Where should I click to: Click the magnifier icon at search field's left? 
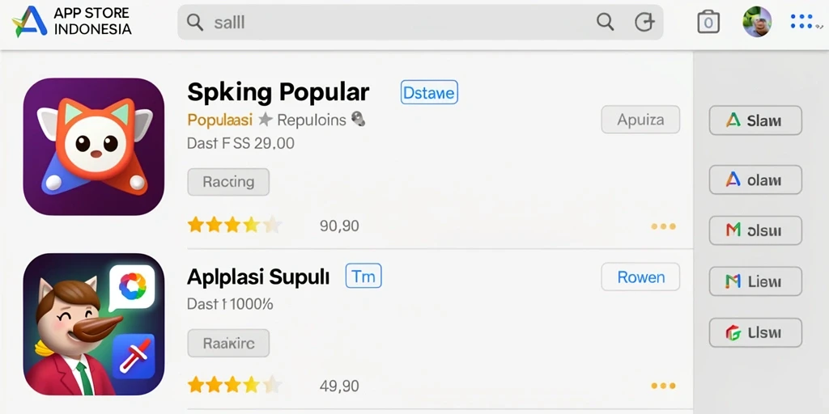[195, 22]
